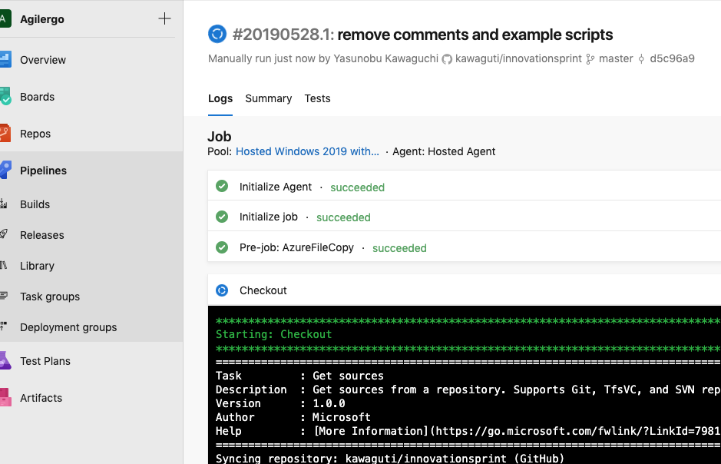Click 'succeeded' status next to Initialize Agent

(x=357, y=187)
